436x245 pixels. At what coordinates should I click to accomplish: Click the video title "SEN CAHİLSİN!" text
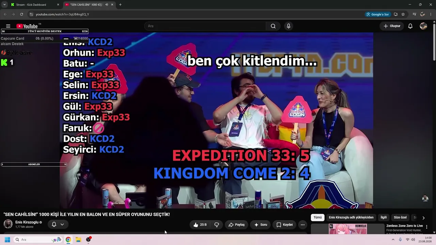click(x=87, y=214)
